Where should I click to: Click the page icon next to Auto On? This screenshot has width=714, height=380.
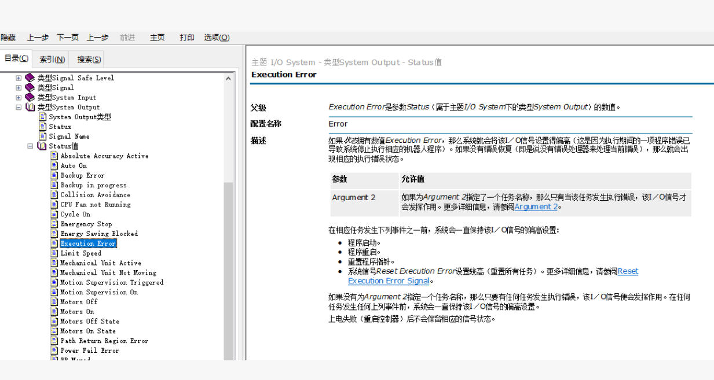point(54,165)
